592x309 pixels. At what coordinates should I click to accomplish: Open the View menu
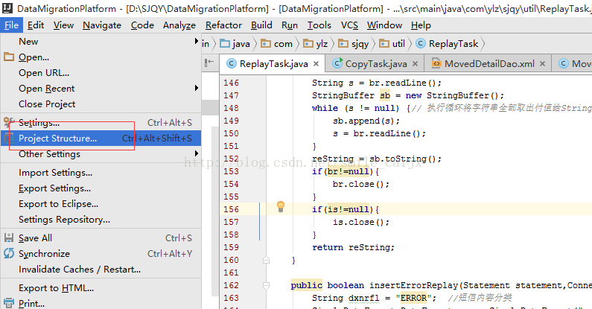[63, 25]
